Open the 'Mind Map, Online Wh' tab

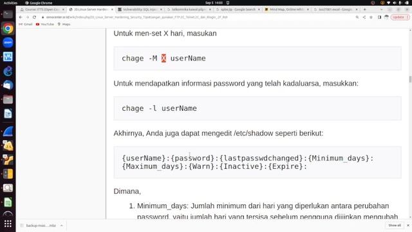tap(286, 10)
